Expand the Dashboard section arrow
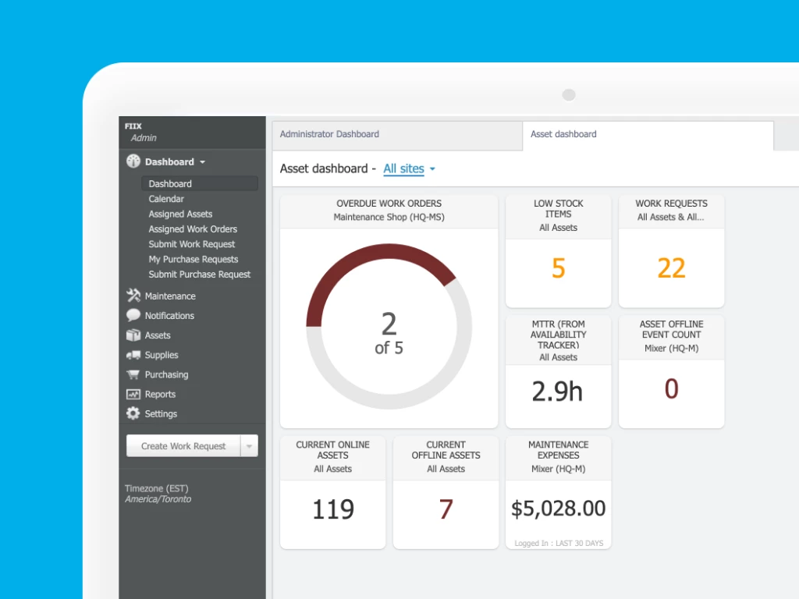This screenshot has width=799, height=599. point(202,162)
